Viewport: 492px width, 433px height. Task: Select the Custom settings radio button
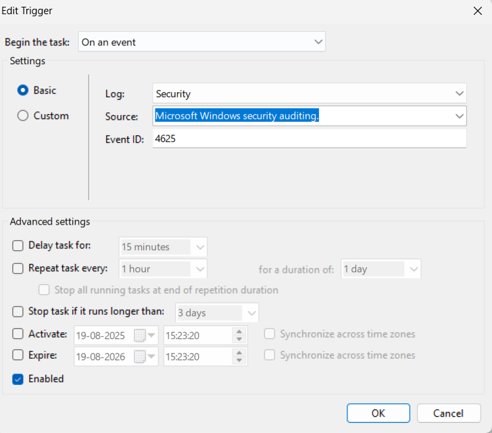point(23,116)
